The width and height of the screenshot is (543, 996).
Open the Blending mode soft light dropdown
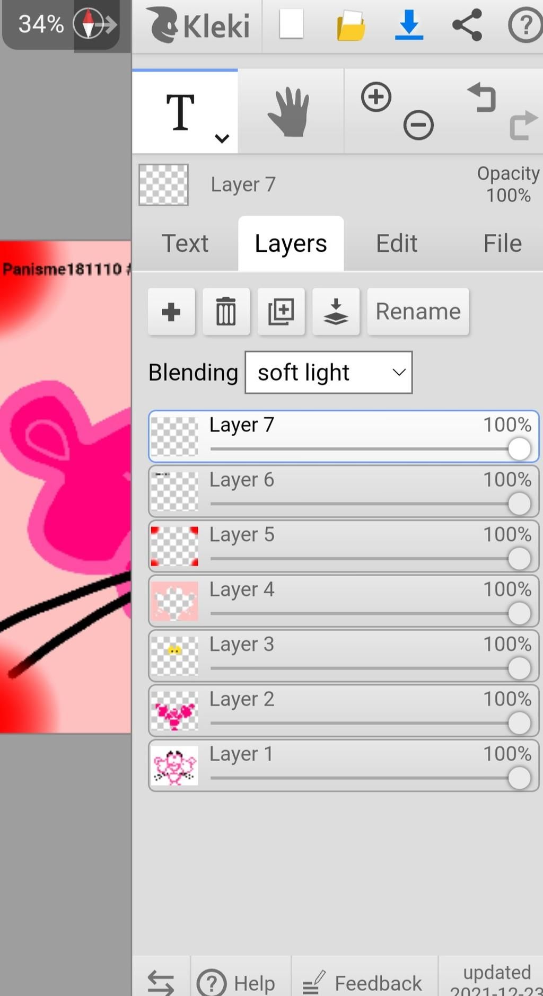(x=328, y=372)
